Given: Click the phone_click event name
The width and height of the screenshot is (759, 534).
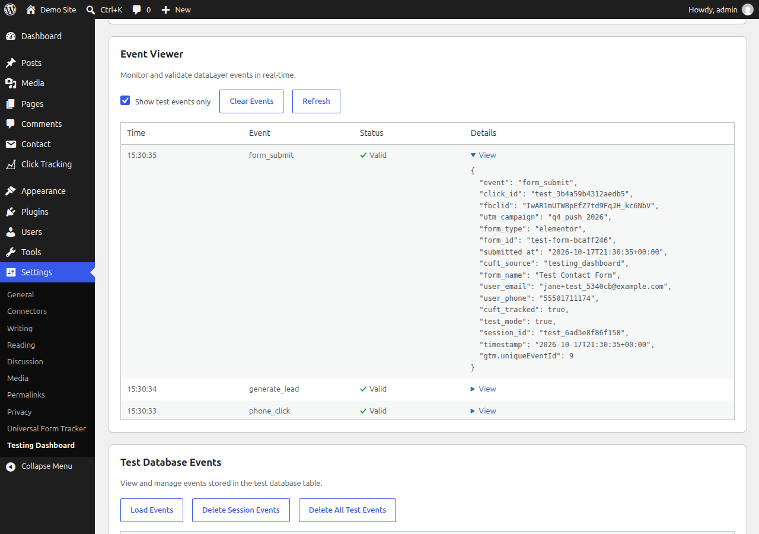Looking at the screenshot, I should (269, 411).
